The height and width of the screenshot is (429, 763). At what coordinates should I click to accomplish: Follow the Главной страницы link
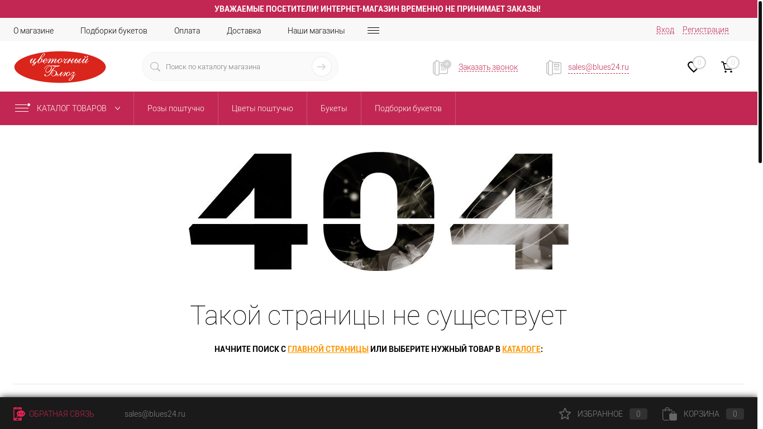click(x=328, y=349)
